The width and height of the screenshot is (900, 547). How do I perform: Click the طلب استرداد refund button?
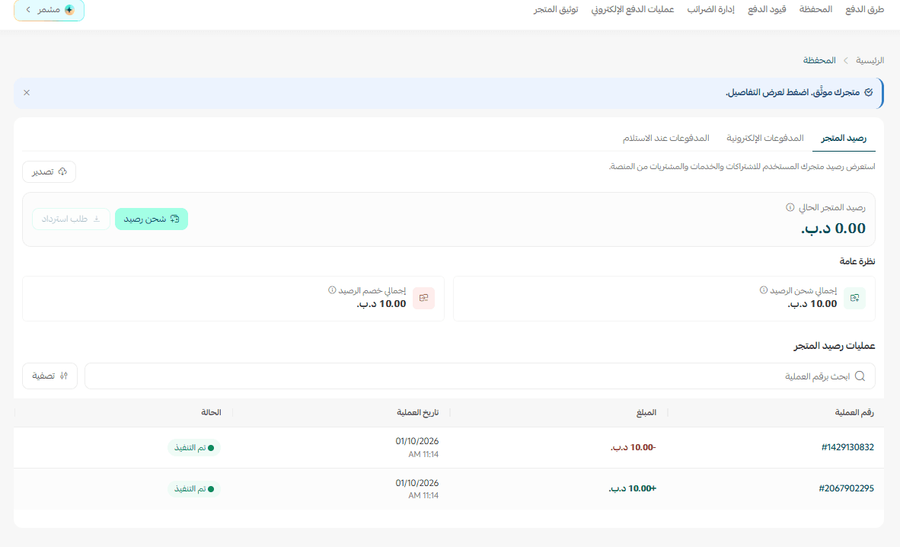(x=71, y=219)
